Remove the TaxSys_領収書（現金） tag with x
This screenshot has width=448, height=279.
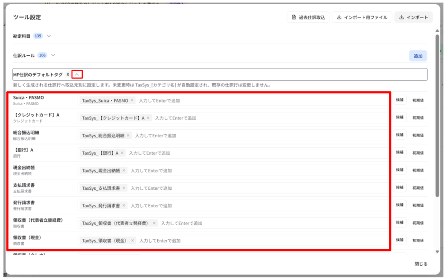click(x=132, y=241)
